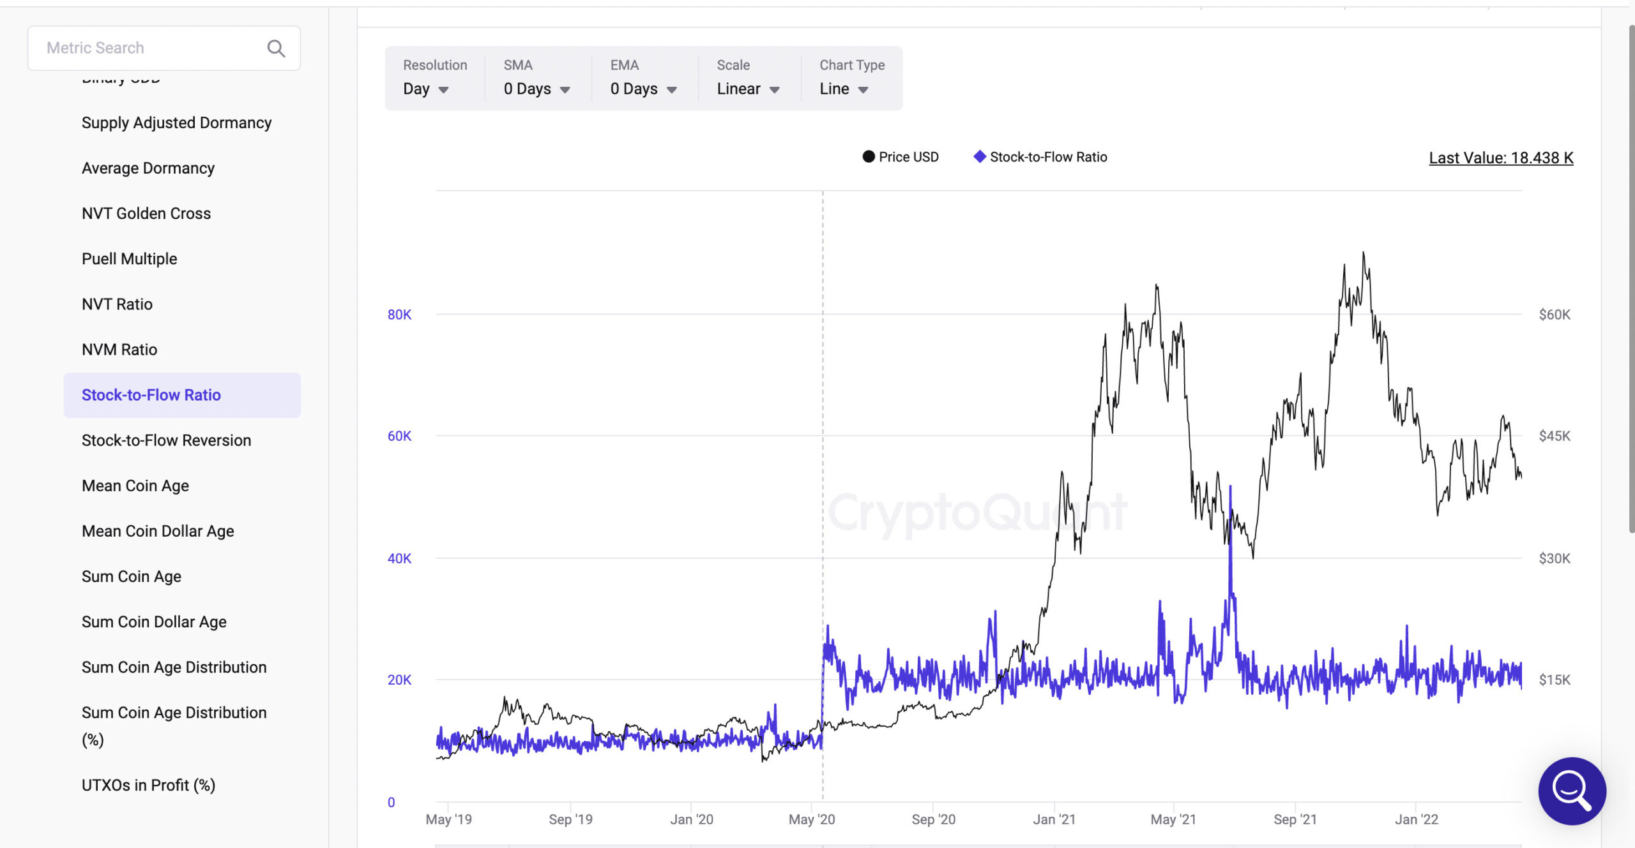This screenshot has width=1635, height=848.
Task: Open UTXOs in Profit (%) metric
Action: tap(148, 785)
